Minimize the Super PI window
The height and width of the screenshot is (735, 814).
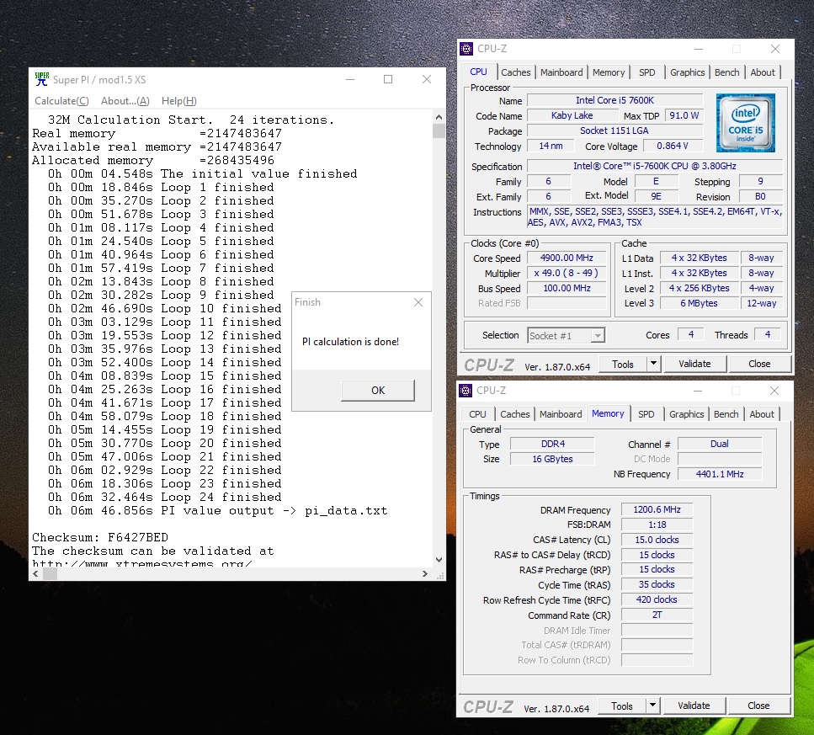350,79
